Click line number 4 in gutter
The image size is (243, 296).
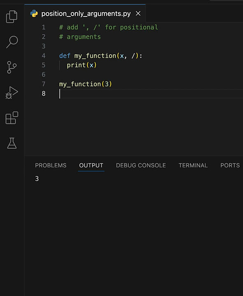coord(44,55)
